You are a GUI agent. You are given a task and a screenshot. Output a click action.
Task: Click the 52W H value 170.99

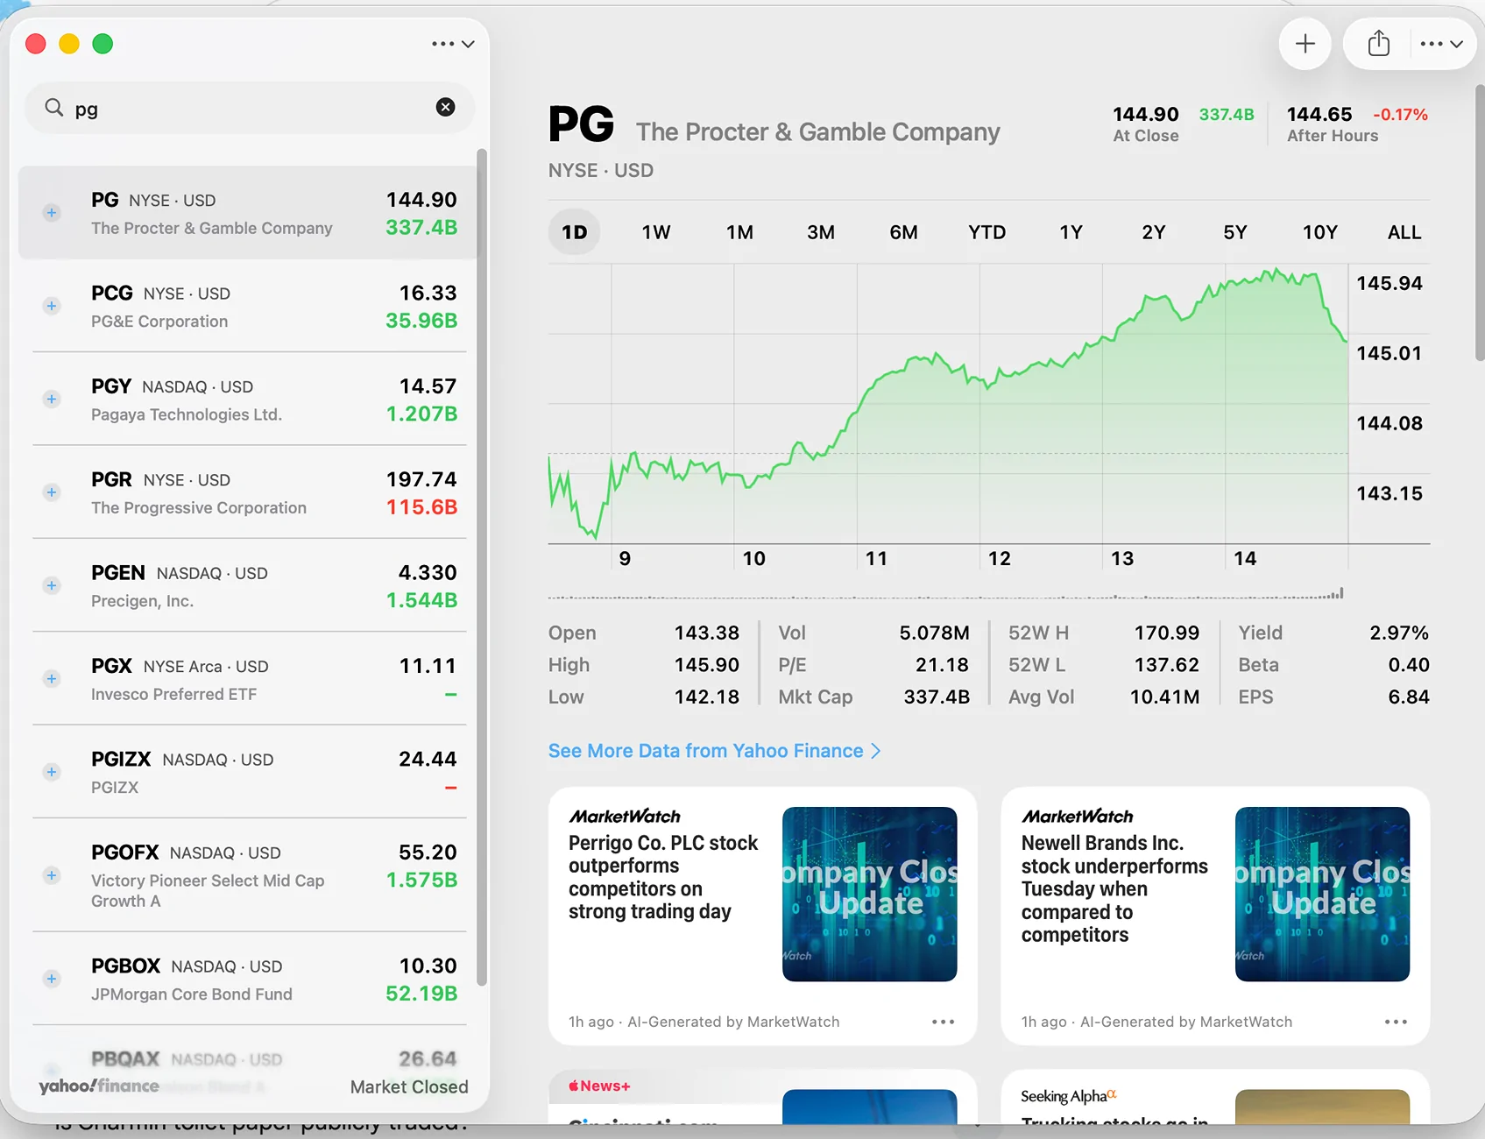tap(1167, 633)
